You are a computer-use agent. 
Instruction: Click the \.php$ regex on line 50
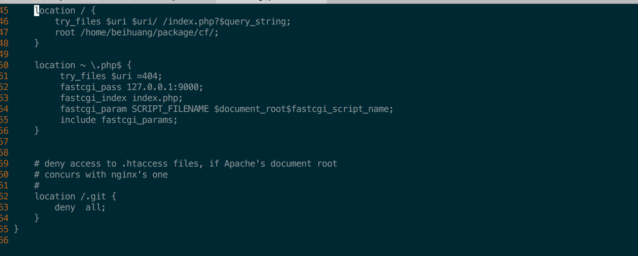point(106,65)
